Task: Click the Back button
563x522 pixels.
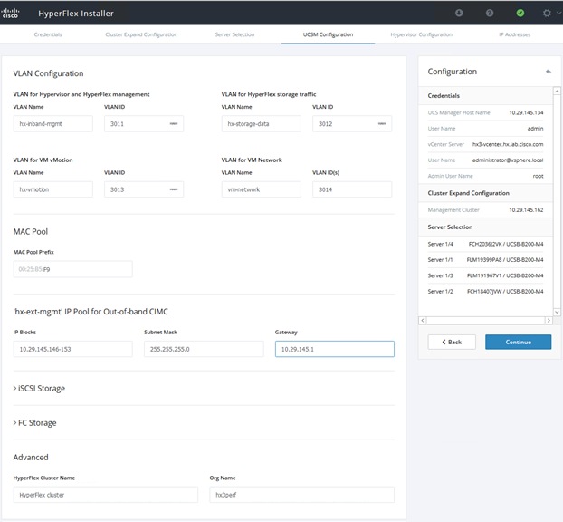Action: [452, 342]
